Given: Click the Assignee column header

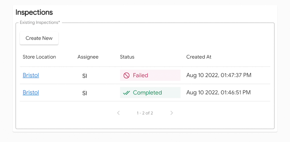Looking at the screenshot, I should [88, 57].
